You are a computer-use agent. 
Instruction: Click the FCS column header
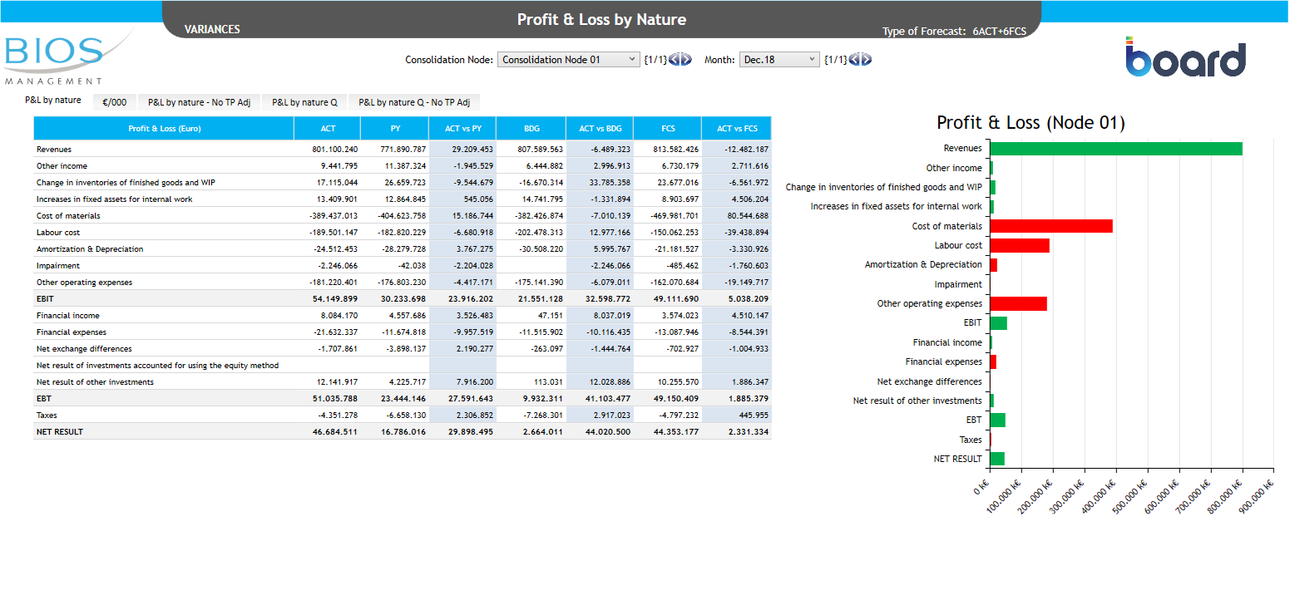(x=668, y=128)
